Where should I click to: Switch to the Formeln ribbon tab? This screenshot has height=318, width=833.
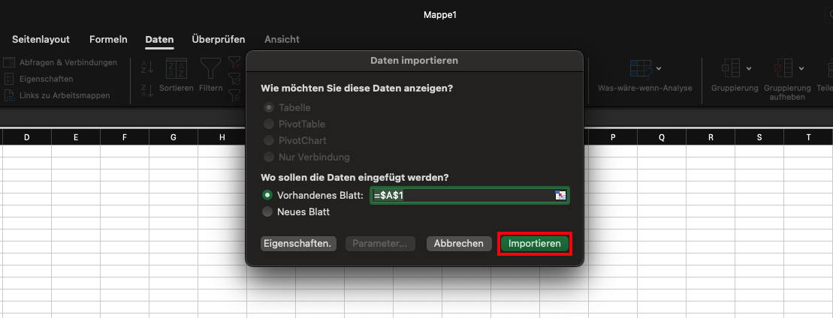pyautogui.click(x=108, y=39)
